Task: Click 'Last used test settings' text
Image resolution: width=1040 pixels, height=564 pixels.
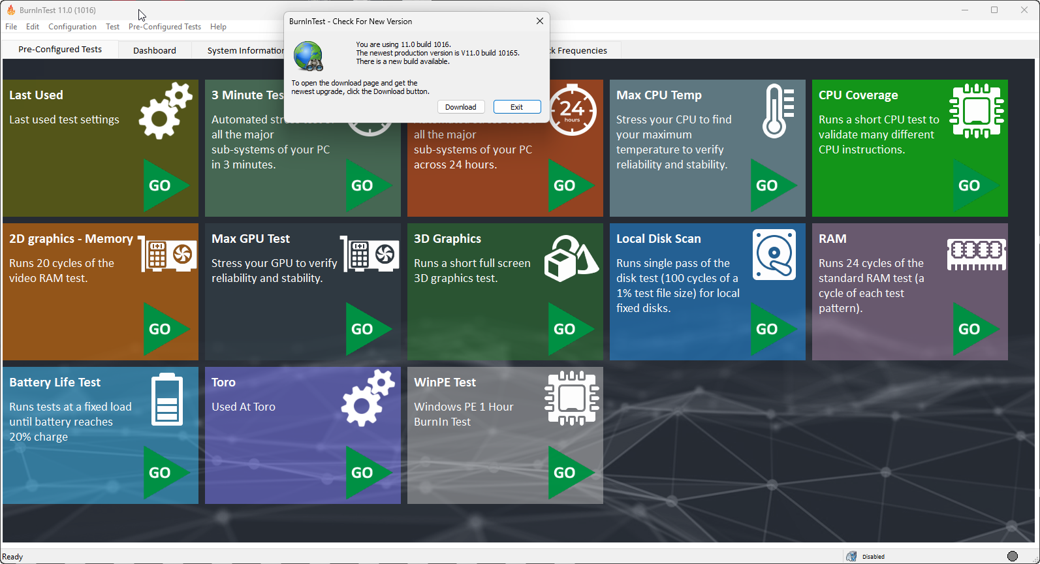Action: 64,119
